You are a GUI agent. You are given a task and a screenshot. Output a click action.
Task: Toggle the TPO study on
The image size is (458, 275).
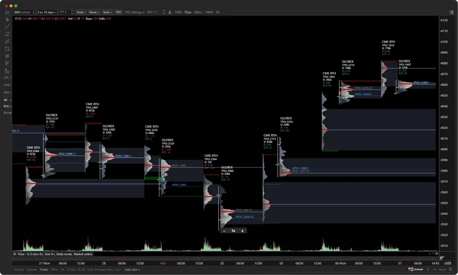tap(119, 12)
